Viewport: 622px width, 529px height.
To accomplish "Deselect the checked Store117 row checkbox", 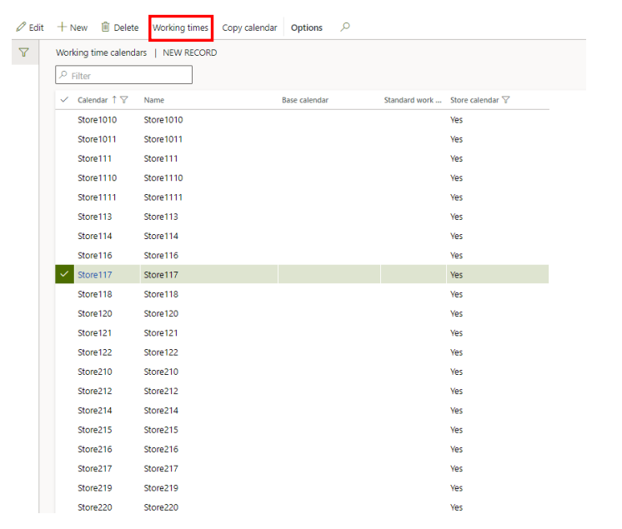I will point(65,275).
